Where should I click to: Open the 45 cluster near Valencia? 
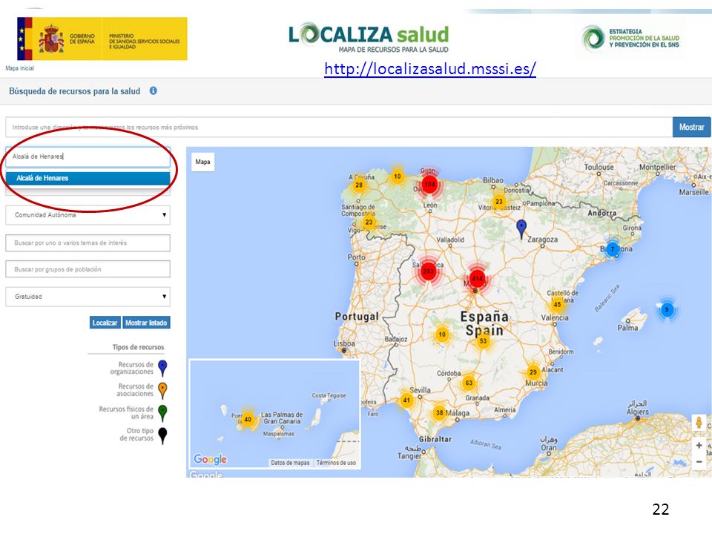coord(557,304)
